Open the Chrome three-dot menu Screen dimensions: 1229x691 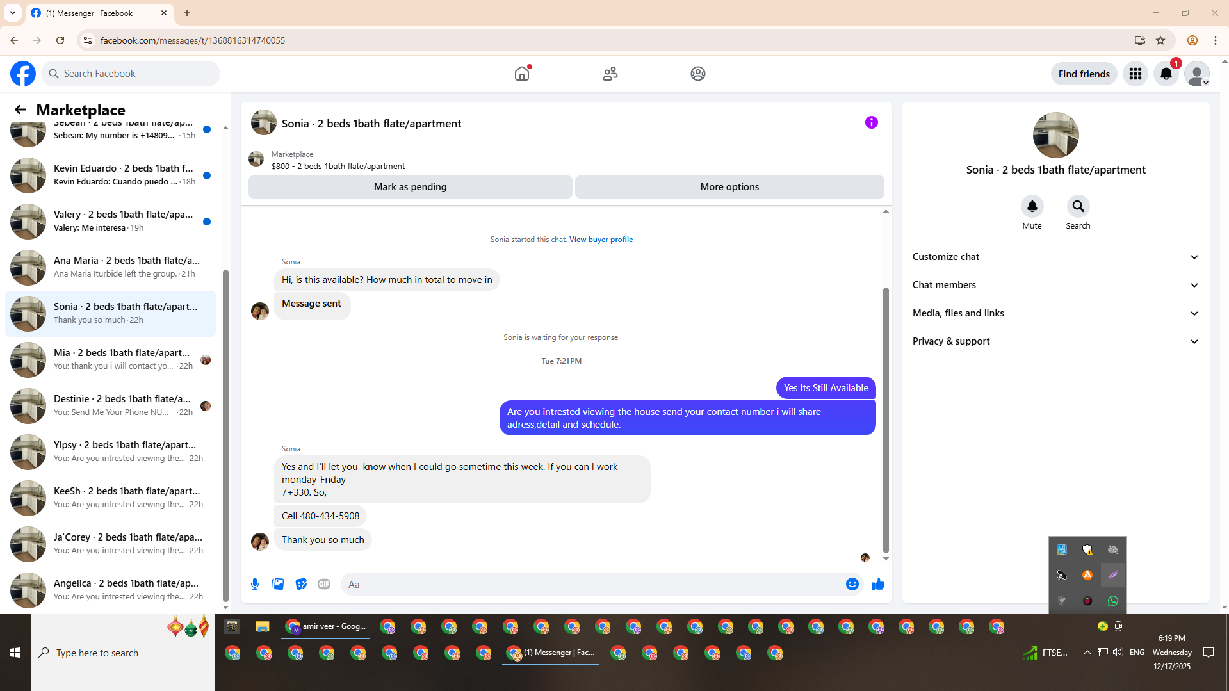tap(1216, 40)
